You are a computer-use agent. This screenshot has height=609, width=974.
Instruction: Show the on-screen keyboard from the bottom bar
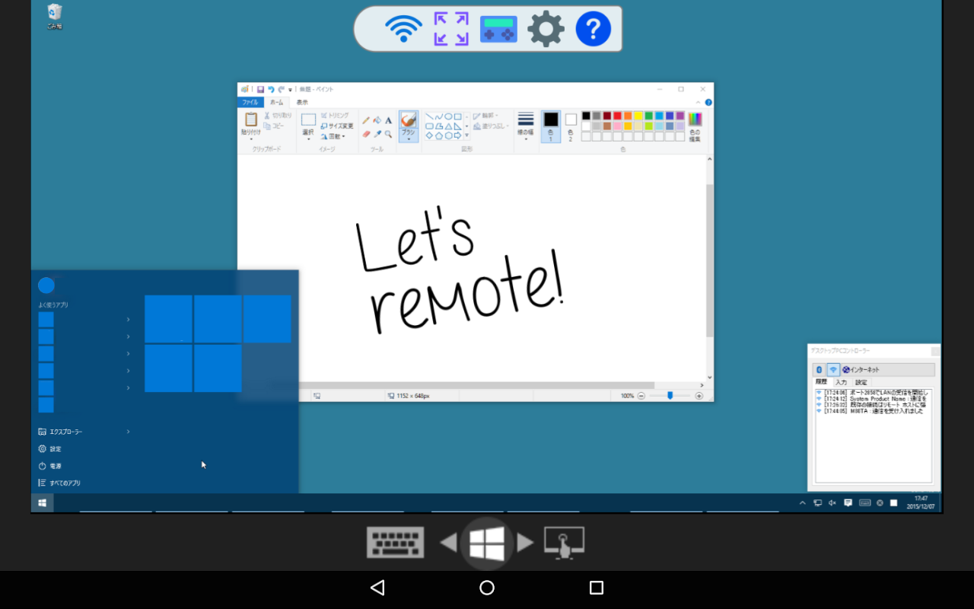click(x=395, y=543)
